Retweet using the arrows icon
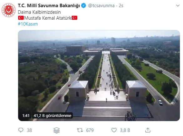Screen dimensions: 183x136 tap(80, 130)
